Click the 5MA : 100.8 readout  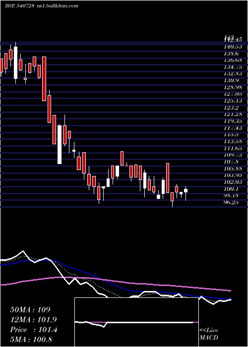[x=31, y=339]
